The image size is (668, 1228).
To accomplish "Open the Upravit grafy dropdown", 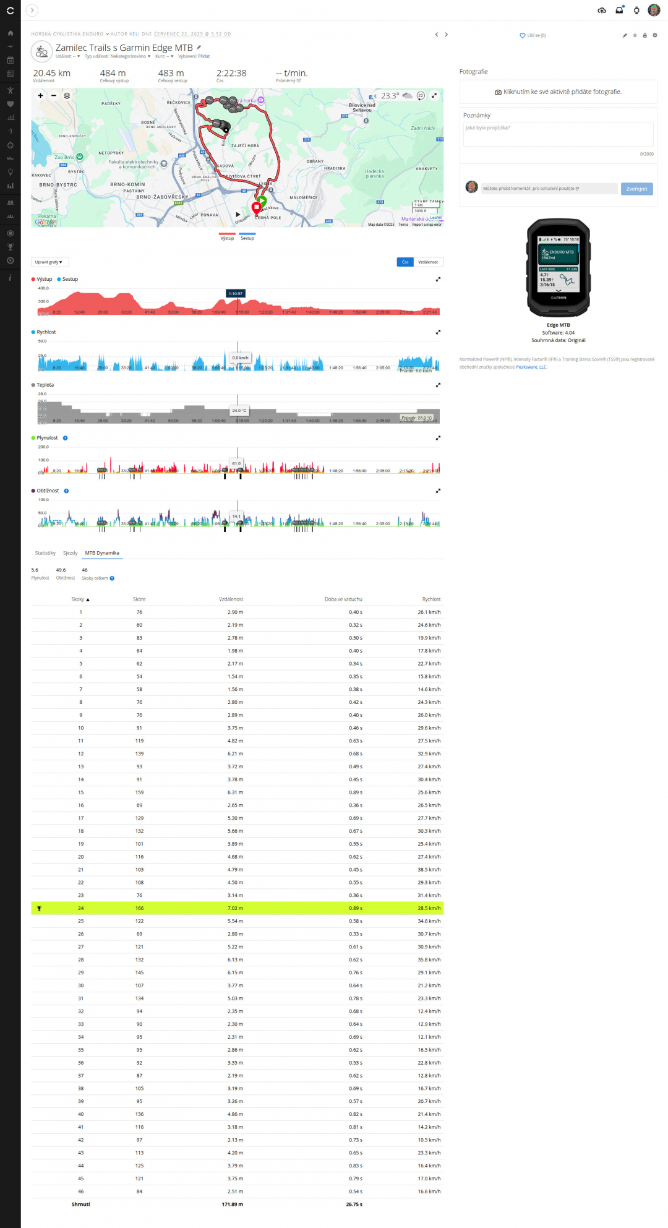I will pyautogui.click(x=49, y=262).
